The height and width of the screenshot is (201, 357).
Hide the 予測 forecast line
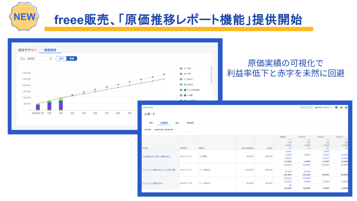[181, 74]
